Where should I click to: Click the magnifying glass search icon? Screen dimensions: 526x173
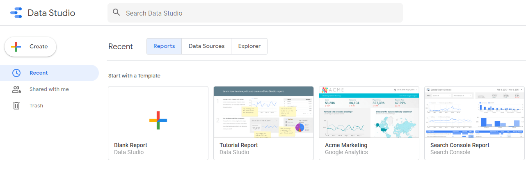pyautogui.click(x=117, y=13)
